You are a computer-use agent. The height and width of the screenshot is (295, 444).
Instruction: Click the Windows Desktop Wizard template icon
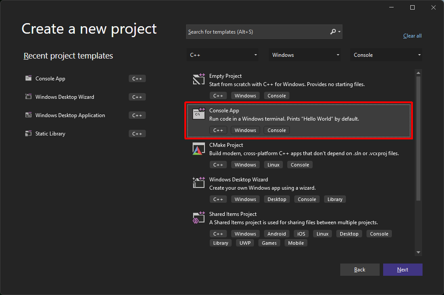click(x=199, y=183)
